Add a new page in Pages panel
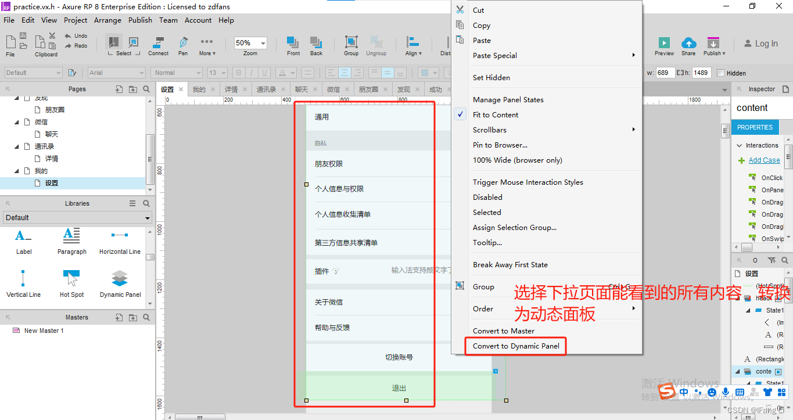The image size is (793, 420). click(x=119, y=89)
